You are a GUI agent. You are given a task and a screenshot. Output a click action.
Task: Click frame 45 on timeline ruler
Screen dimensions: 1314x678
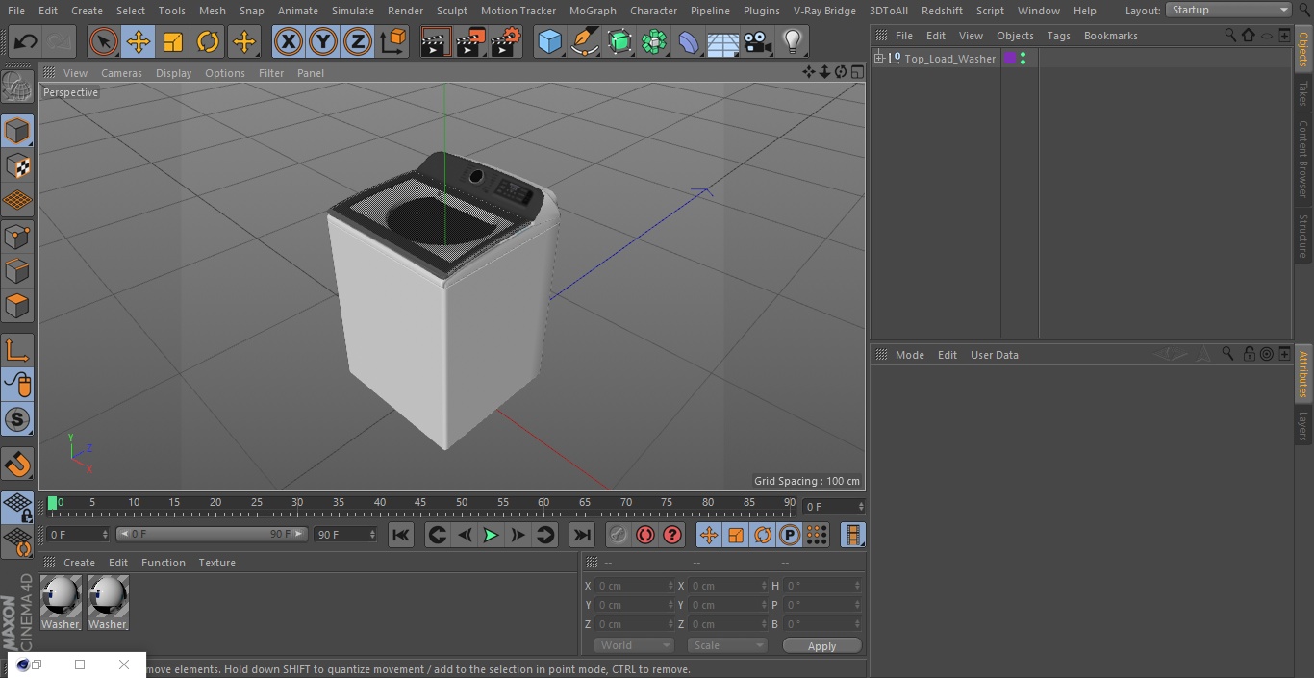[x=420, y=502]
